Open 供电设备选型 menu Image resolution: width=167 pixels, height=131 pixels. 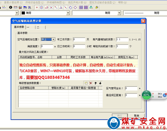[x=35, y=2]
